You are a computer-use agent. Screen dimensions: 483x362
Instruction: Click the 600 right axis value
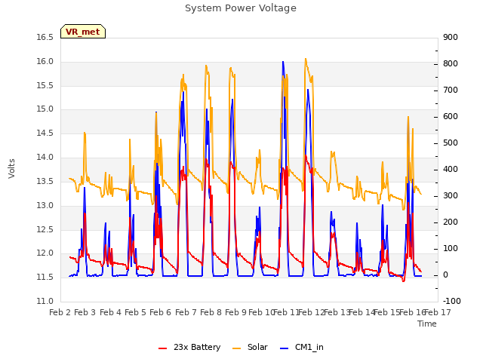point(451,117)
